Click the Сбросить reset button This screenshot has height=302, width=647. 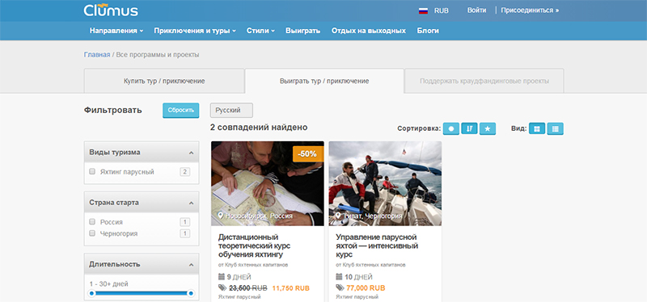(180, 111)
